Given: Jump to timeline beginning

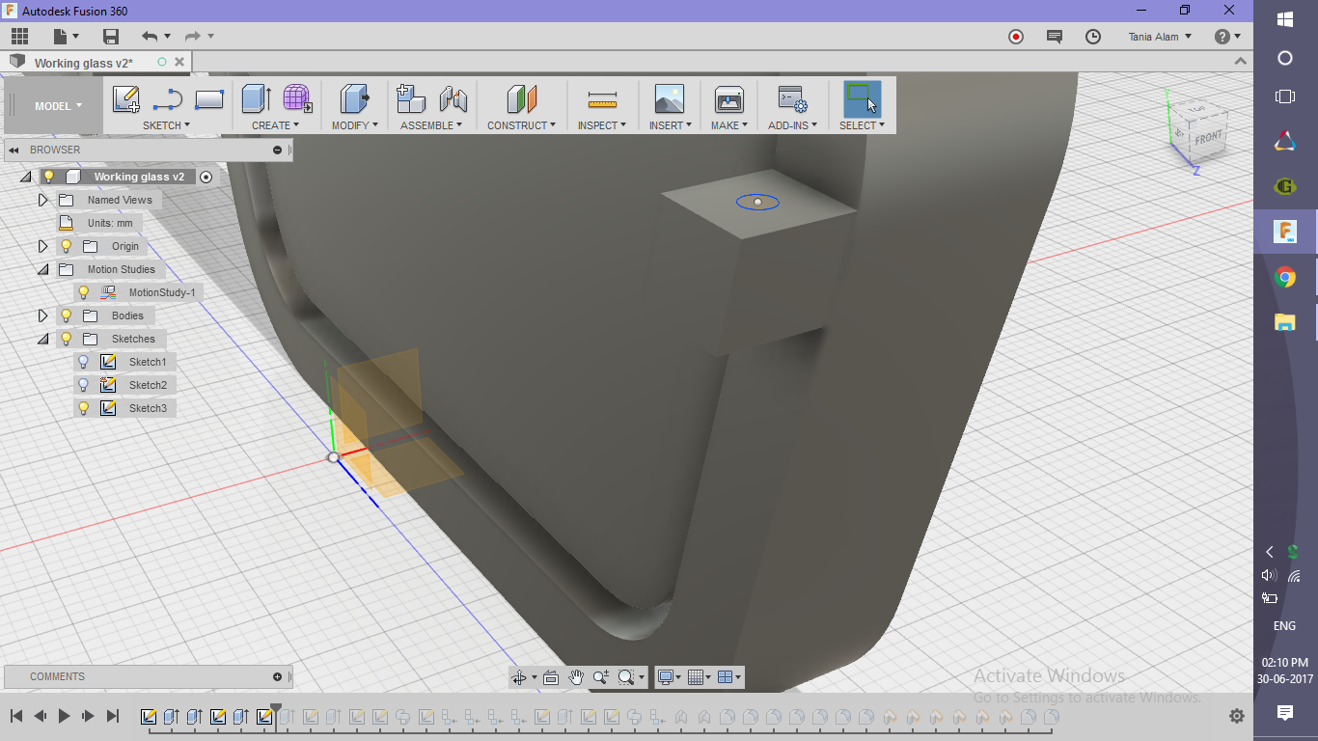Looking at the screenshot, I should coord(16,716).
